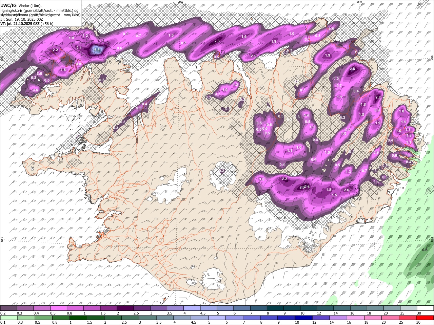Click the blue 8 swatch in the lower legend row
The width and height of the screenshot is (434, 325).
[269, 318]
